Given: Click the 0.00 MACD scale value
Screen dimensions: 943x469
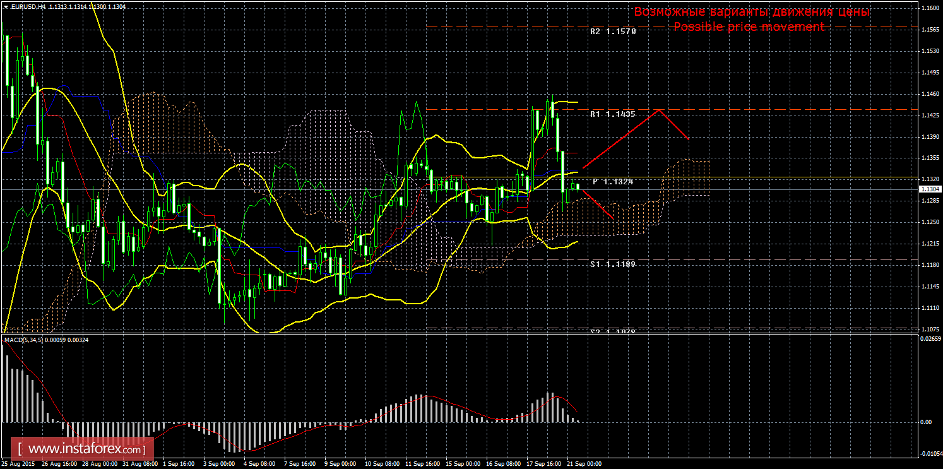Looking at the screenshot, I should [x=925, y=422].
